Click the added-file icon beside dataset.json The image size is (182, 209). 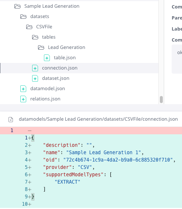pyautogui.click(x=35, y=78)
